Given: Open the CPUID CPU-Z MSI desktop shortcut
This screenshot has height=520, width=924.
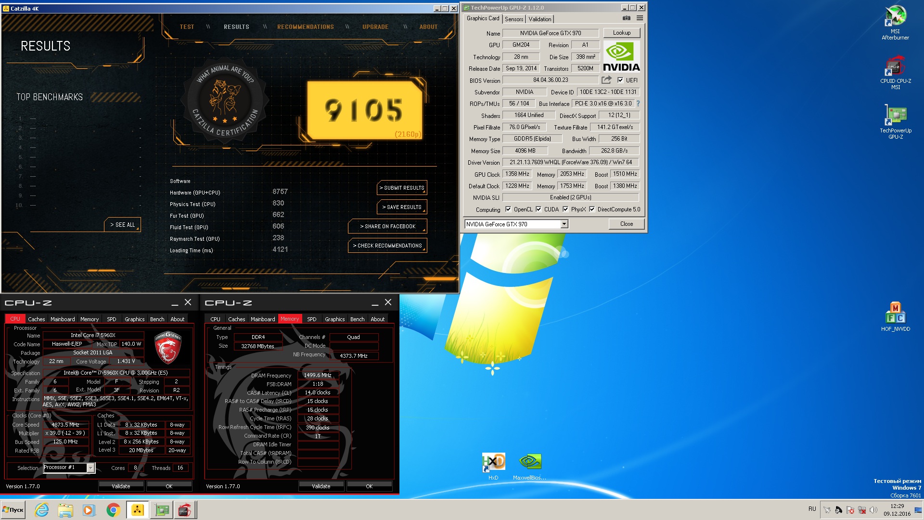Looking at the screenshot, I should point(895,73).
